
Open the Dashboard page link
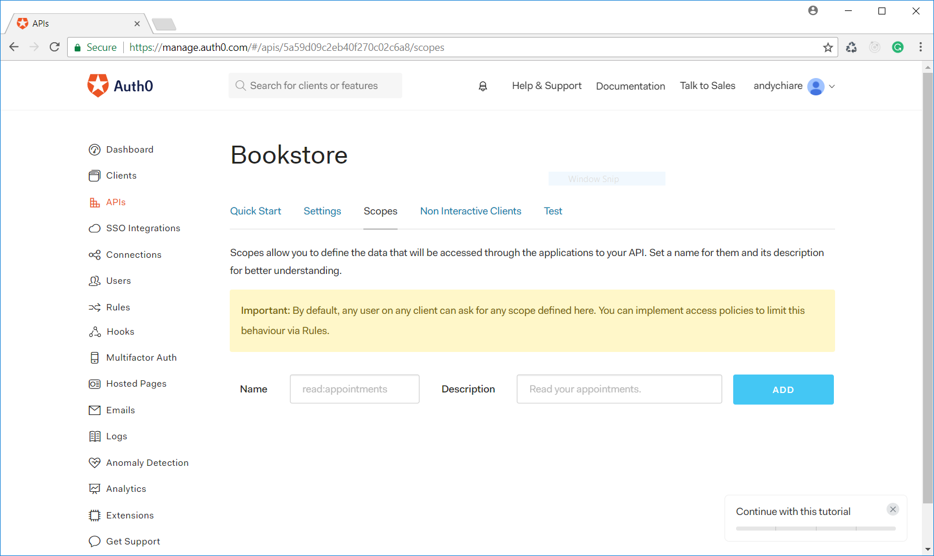tap(130, 150)
